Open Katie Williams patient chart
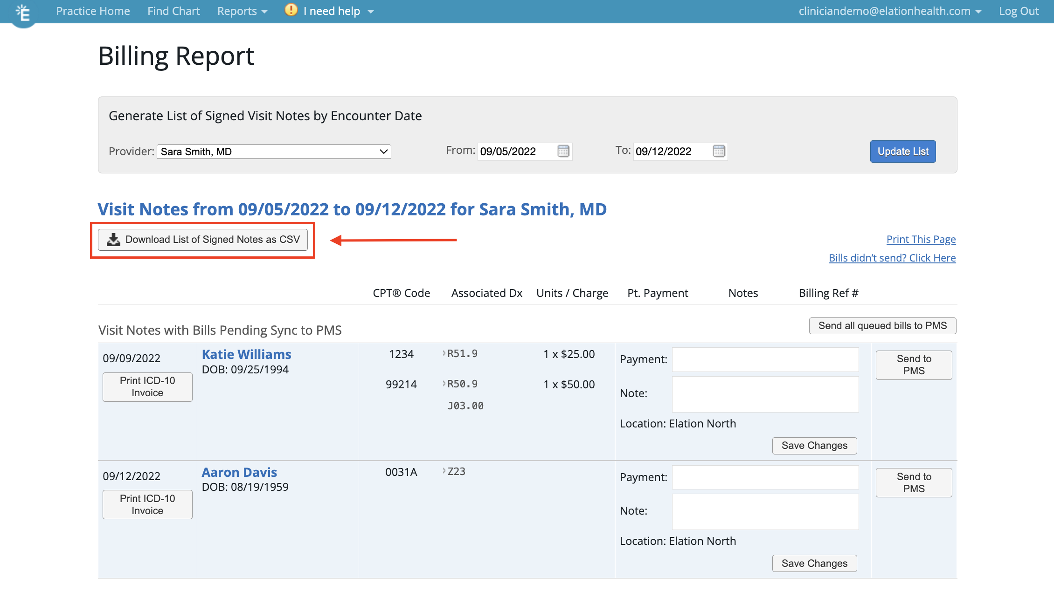Image resolution: width=1054 pixels, height=592 pixels. 246,354
